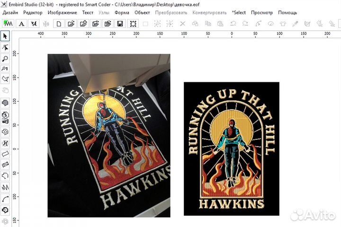Select the zigzag stitch tool
Viewport: 341px width, 227px height.
tap(5, 188)
